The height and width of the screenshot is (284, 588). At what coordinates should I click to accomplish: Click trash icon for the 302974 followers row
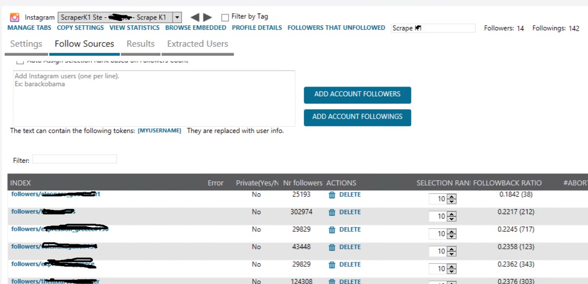click(332, 212)
